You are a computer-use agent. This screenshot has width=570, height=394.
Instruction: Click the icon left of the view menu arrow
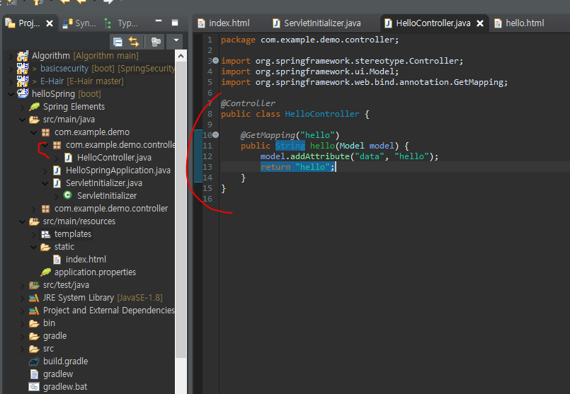156,42
